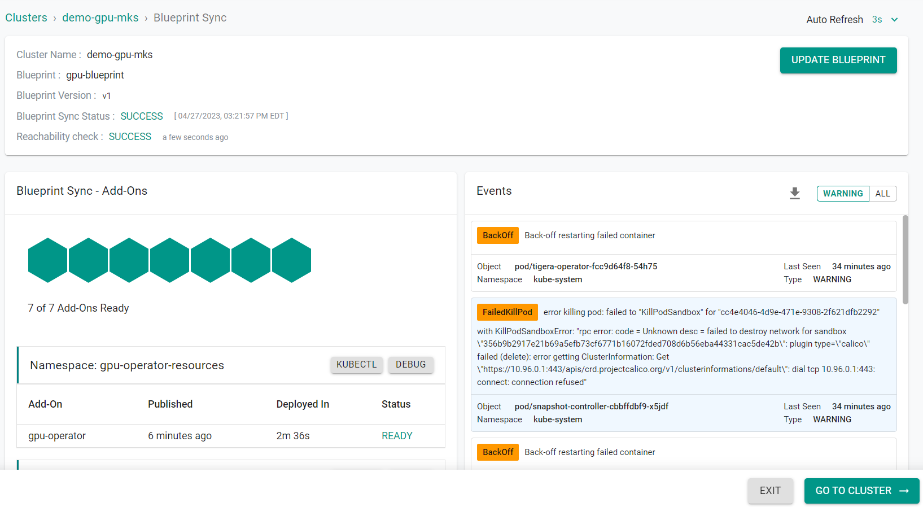Select the third add-on hexagon

[x=129, y=260]
